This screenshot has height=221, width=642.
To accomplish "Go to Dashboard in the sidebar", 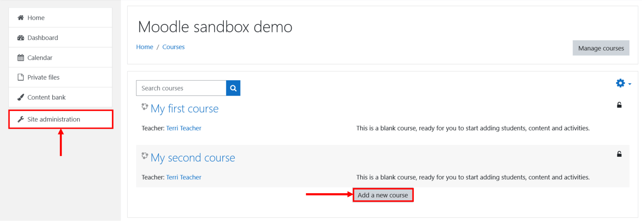I will [60, 38].
